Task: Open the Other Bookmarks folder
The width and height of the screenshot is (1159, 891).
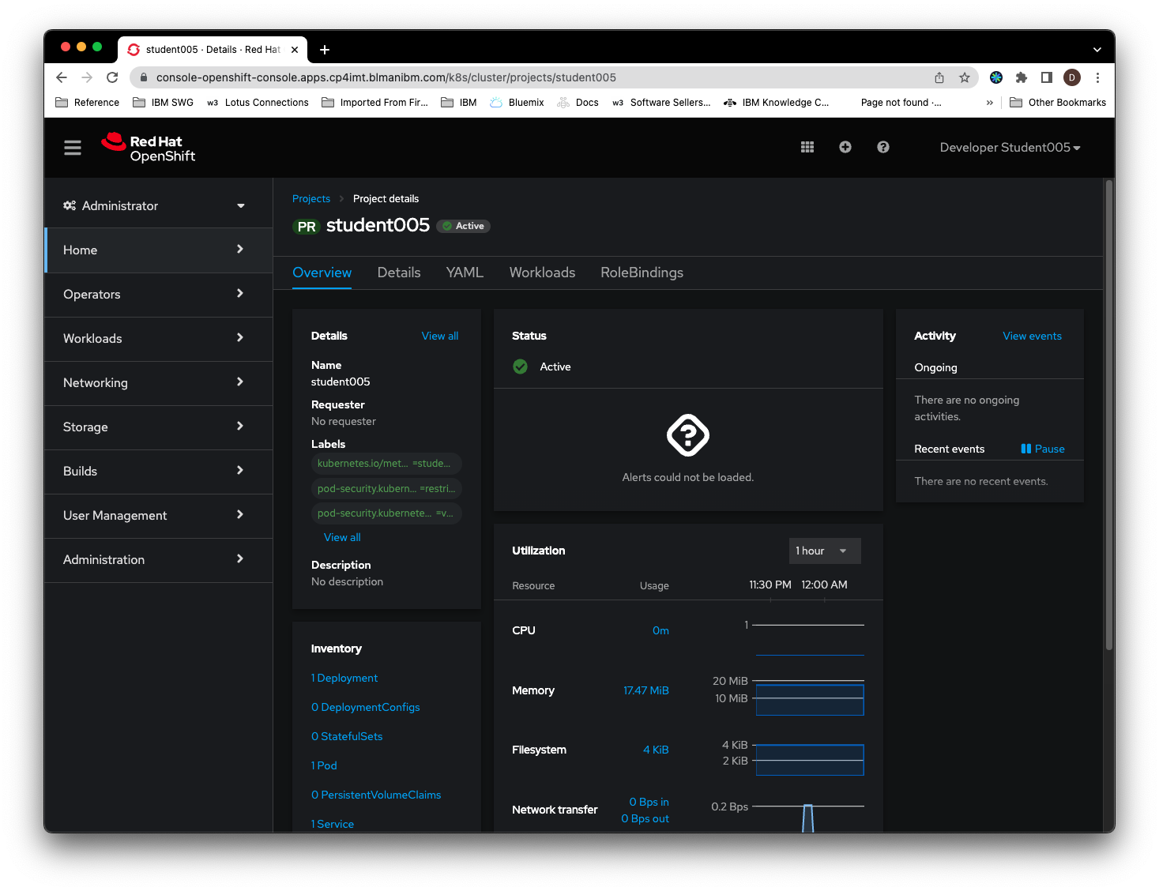Action: pyautogui.click(x=1058, y=103)
